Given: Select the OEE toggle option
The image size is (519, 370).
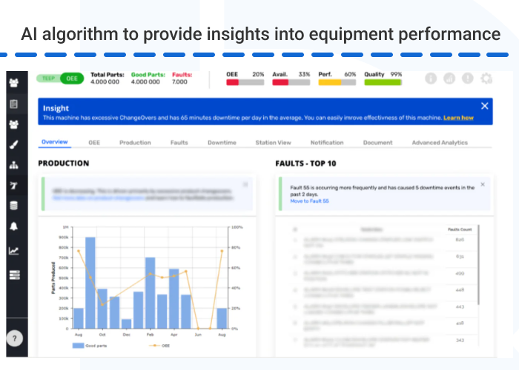Looking at the screenshot, I should coord(72,78).
